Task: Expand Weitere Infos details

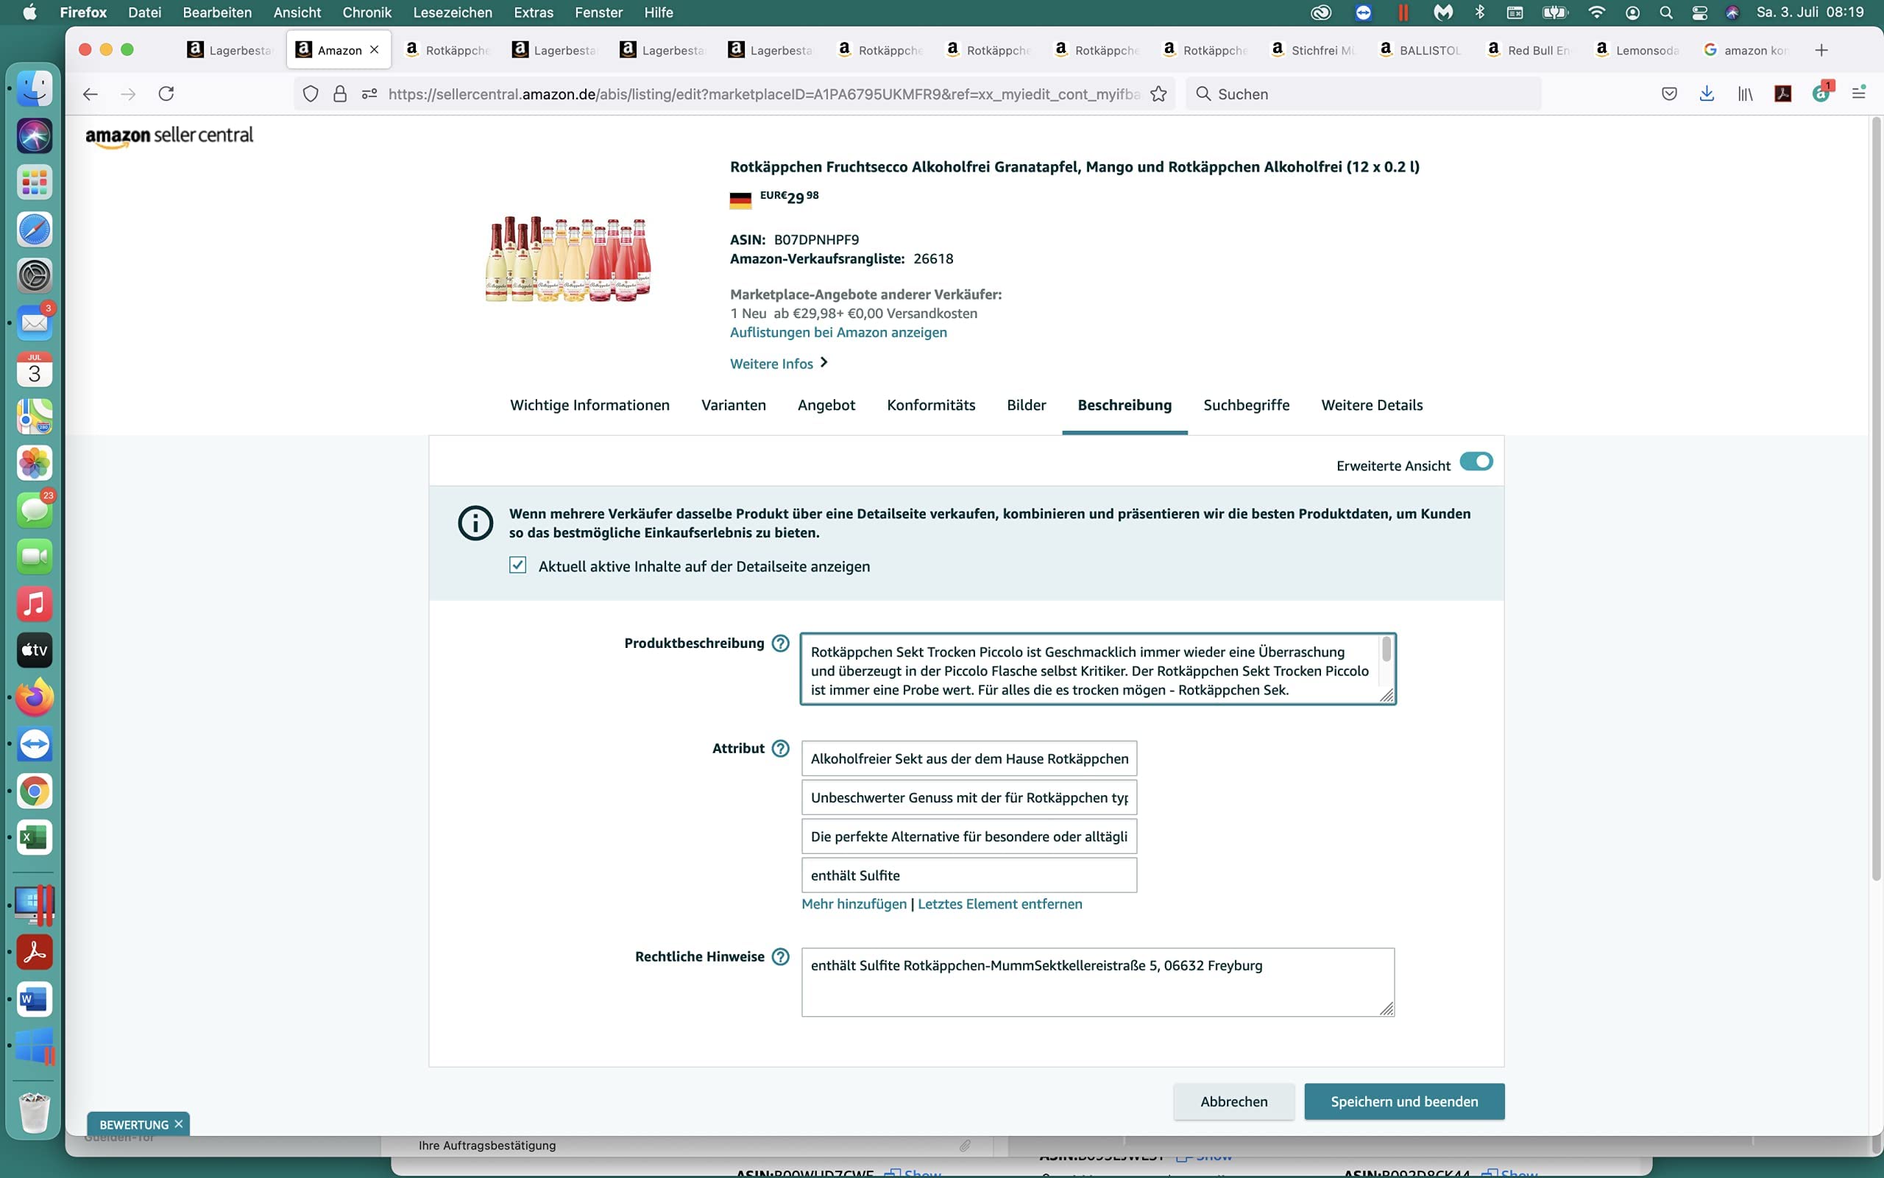Action: pyautogui.click(x=779, y=364)
